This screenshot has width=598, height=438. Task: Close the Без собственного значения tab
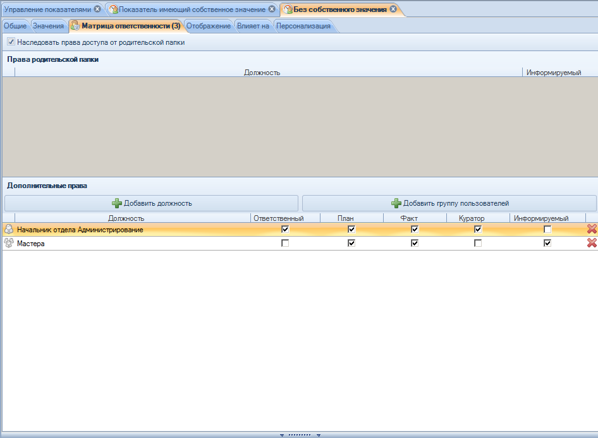click(393, 9)
